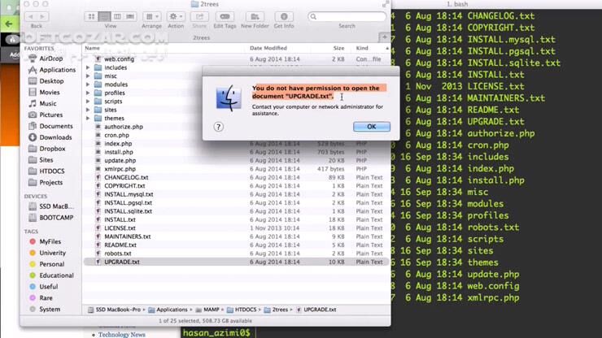The image size is (602, 338).
Task: Switch Finder to column view
Action: click(117, 16)
